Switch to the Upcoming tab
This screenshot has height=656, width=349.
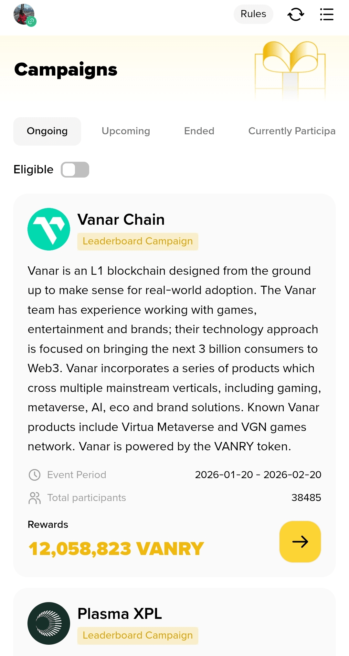[126, 131]
